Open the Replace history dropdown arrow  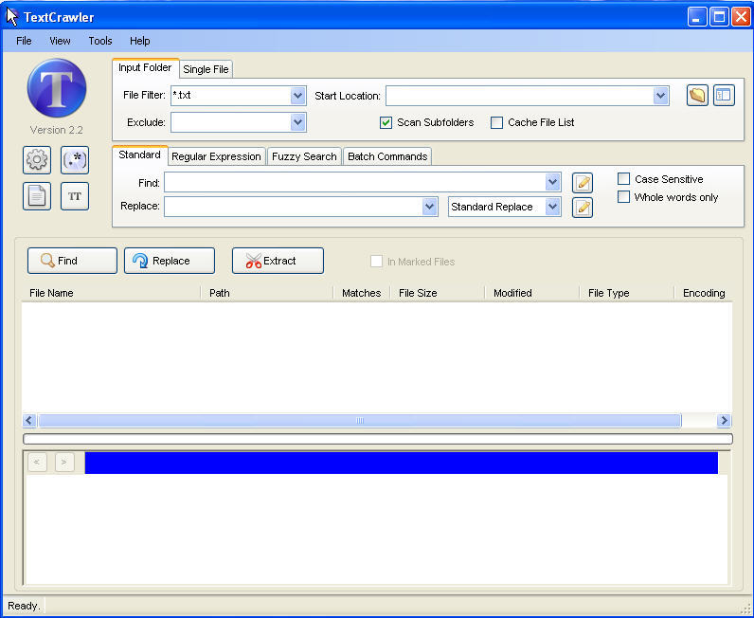point(429,207)
